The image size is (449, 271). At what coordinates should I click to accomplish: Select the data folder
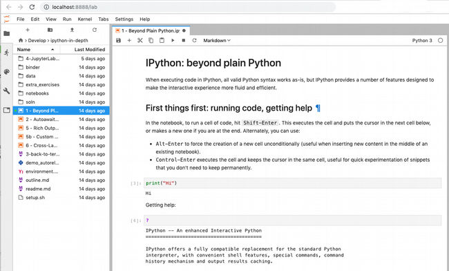point(61,76)
